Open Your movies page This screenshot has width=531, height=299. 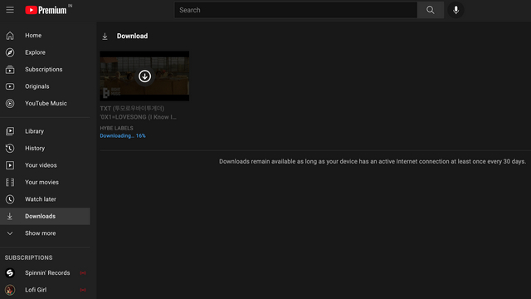click(45, 182)
